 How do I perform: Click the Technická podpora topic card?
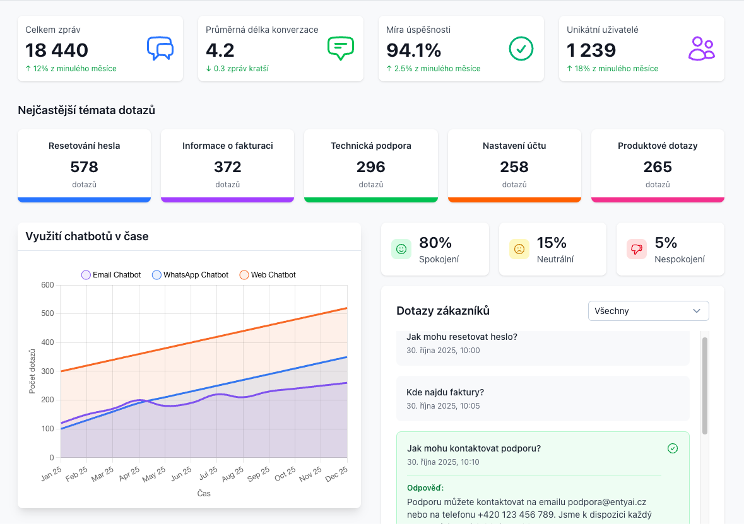[x=371, y=166]
